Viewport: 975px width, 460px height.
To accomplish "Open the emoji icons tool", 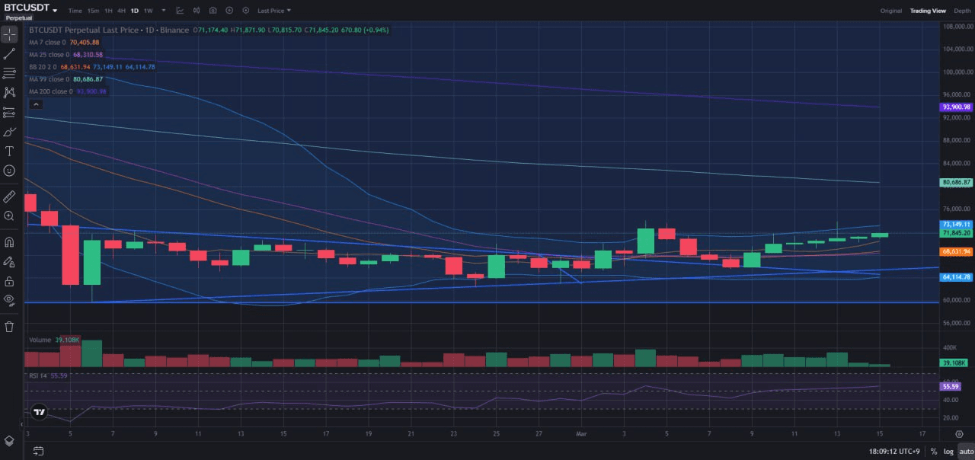I will coord(9,171).
